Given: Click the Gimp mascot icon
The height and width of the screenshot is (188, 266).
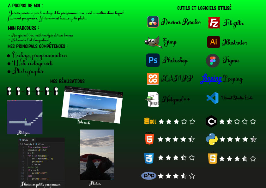Looking at the screenshot, I should (153, 41).
